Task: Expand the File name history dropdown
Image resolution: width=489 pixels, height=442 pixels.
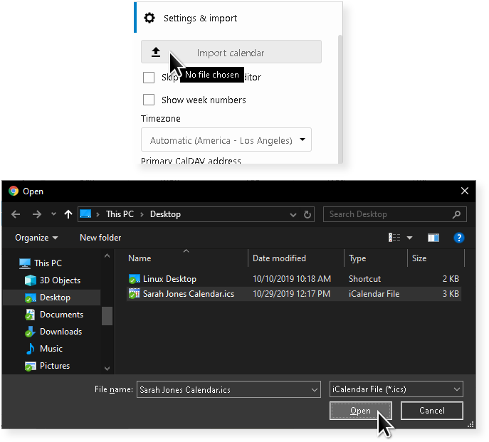Action: 314,389
